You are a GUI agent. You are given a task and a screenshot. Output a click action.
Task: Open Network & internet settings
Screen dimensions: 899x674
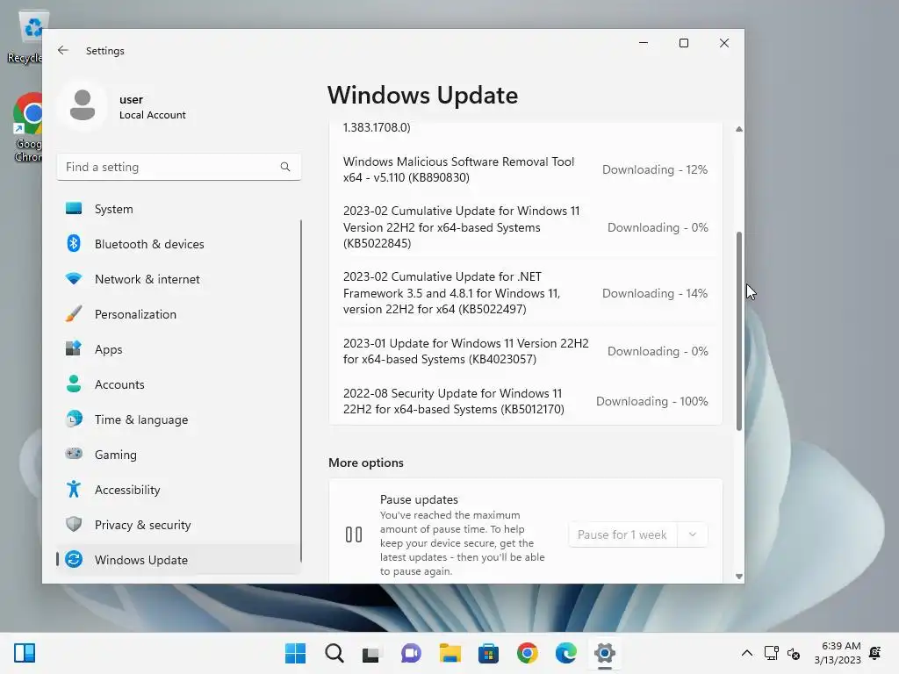[179, 279]
